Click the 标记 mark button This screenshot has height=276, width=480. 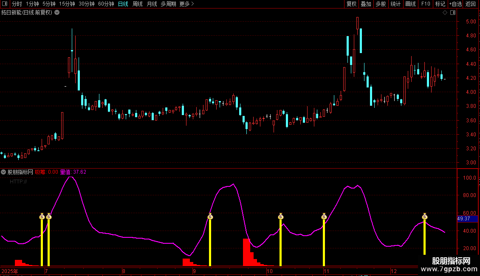pos(440,4)
